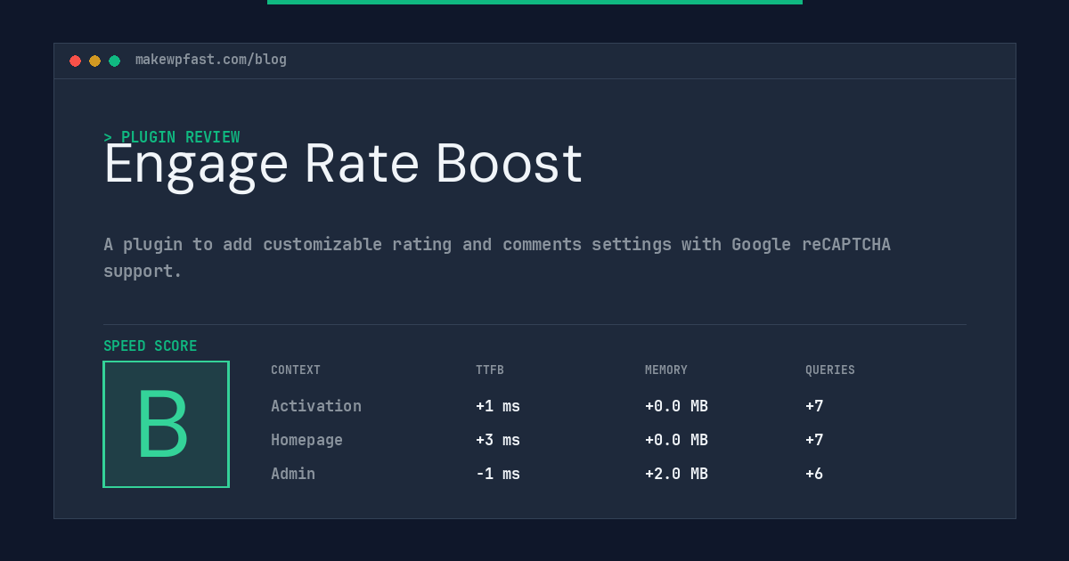Select the Engage Rate Boost title
The height and width of the screenshot is (561, 1069).
343,165
